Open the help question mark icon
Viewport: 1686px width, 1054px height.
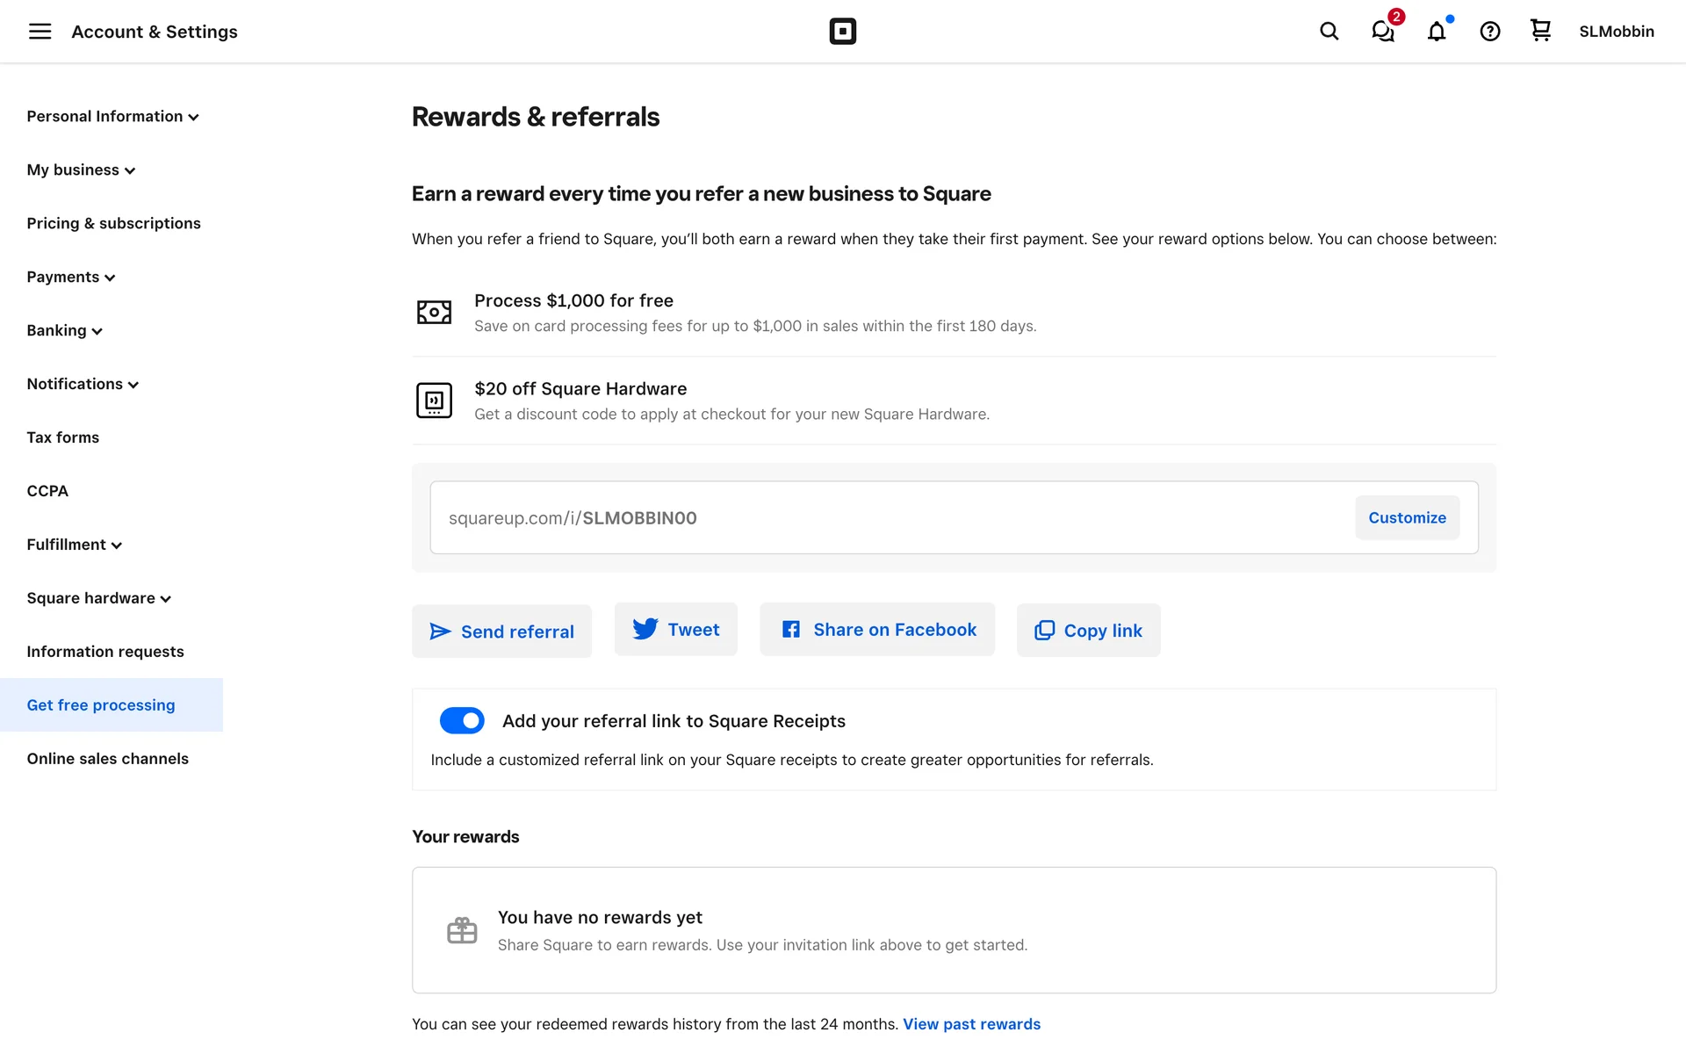[x=1489, y=32]
